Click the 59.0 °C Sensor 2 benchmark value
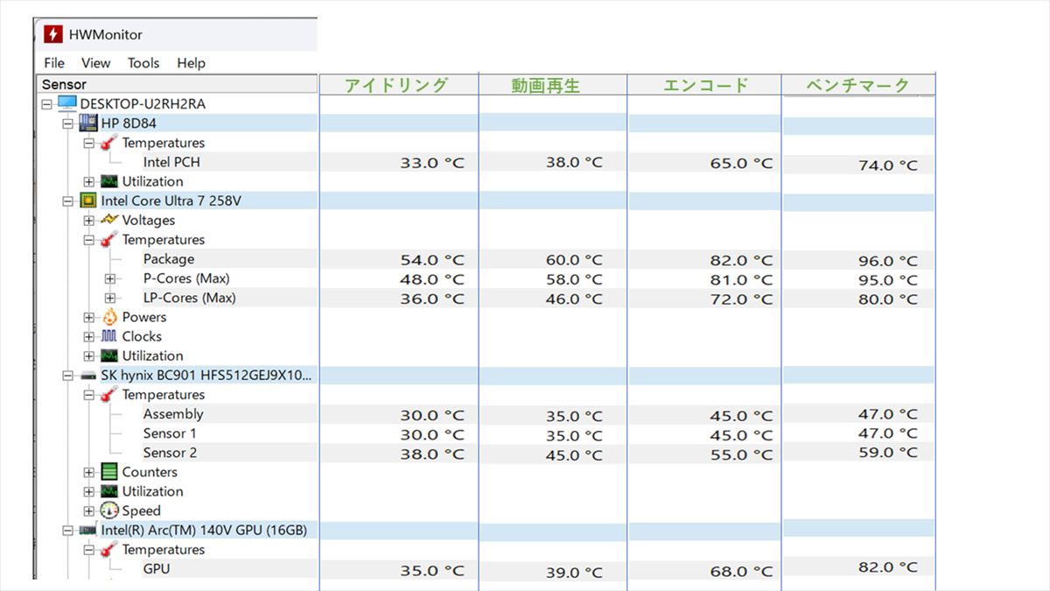Viewport: 1050px width, 591px height. (x=887, y=453)
